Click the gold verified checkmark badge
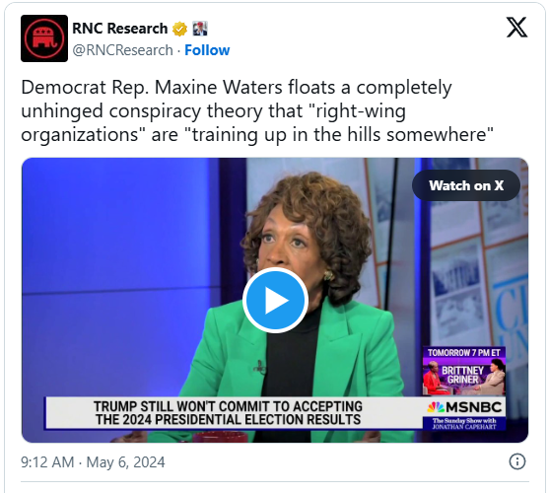This screenshot has width=549, height=493. click(x=179, y=29)
